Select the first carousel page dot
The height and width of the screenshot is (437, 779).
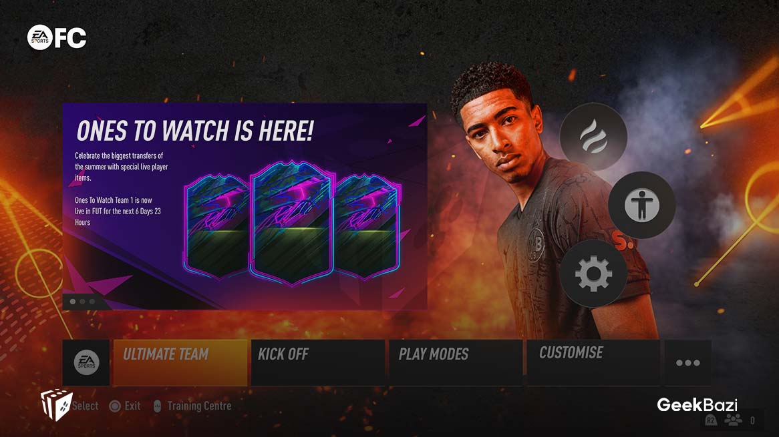(x=73, y=302)
